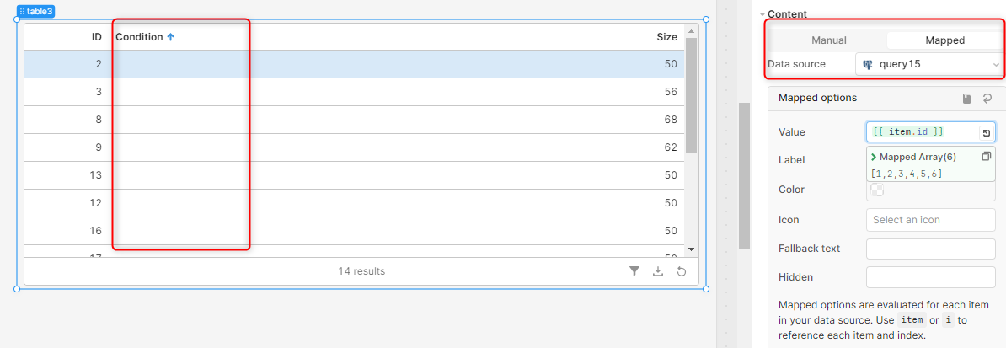Open the Select an icon field
The image size is (1006, 348).
click(x=931, y=220)
